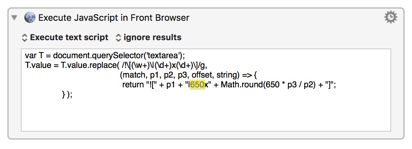Select the Execute JavaScript in Front Browser title
412x149 pixels.
pos(114,17)
